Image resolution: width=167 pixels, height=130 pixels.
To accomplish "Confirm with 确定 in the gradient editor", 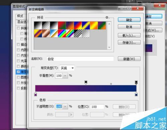I will (129, 20).
